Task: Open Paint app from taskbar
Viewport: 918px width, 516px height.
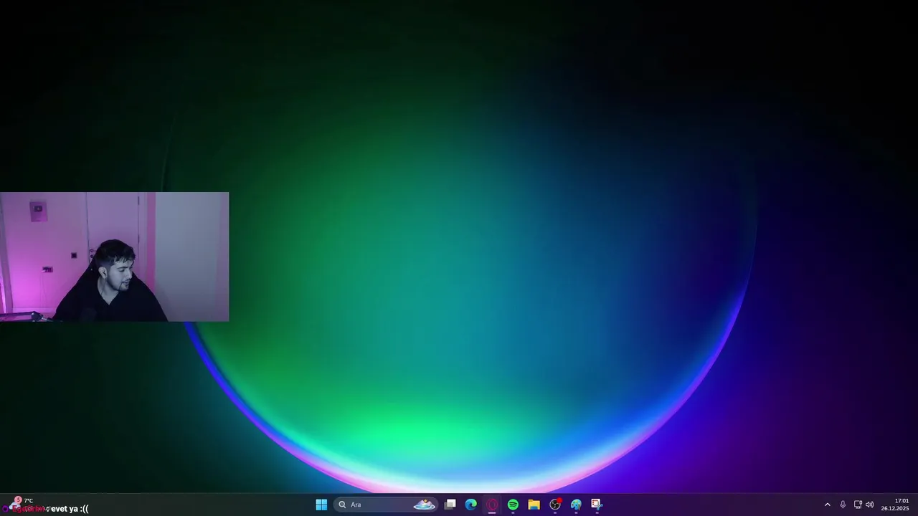Action: click(x=576, y=505)
